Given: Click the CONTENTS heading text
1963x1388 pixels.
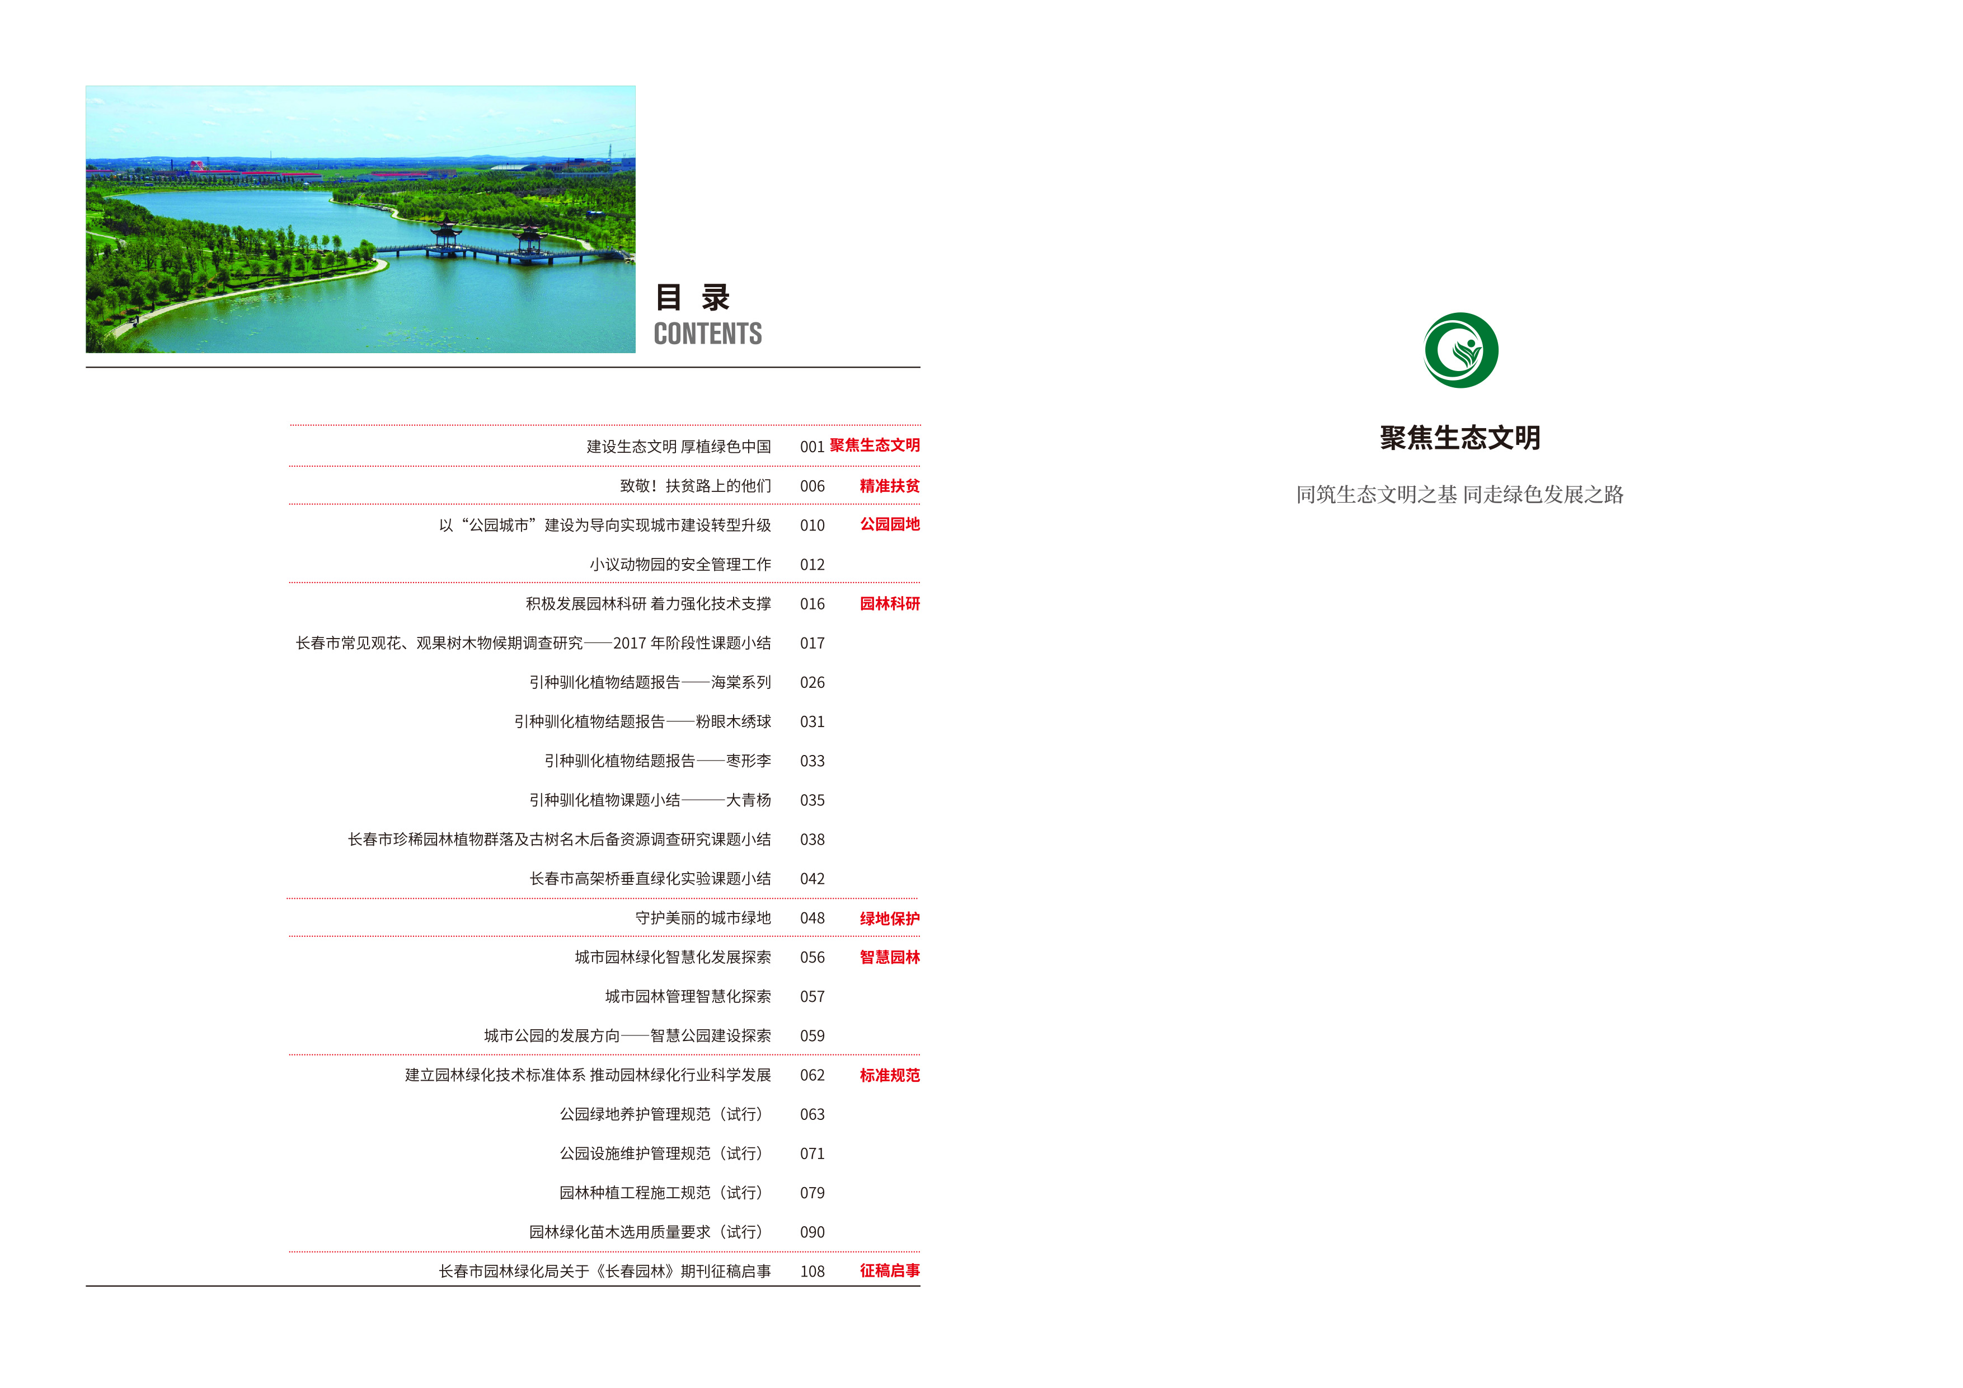Looking at the screenshot, I should [x=707, y=334].
